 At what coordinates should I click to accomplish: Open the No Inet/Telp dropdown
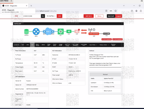point(51,16)
